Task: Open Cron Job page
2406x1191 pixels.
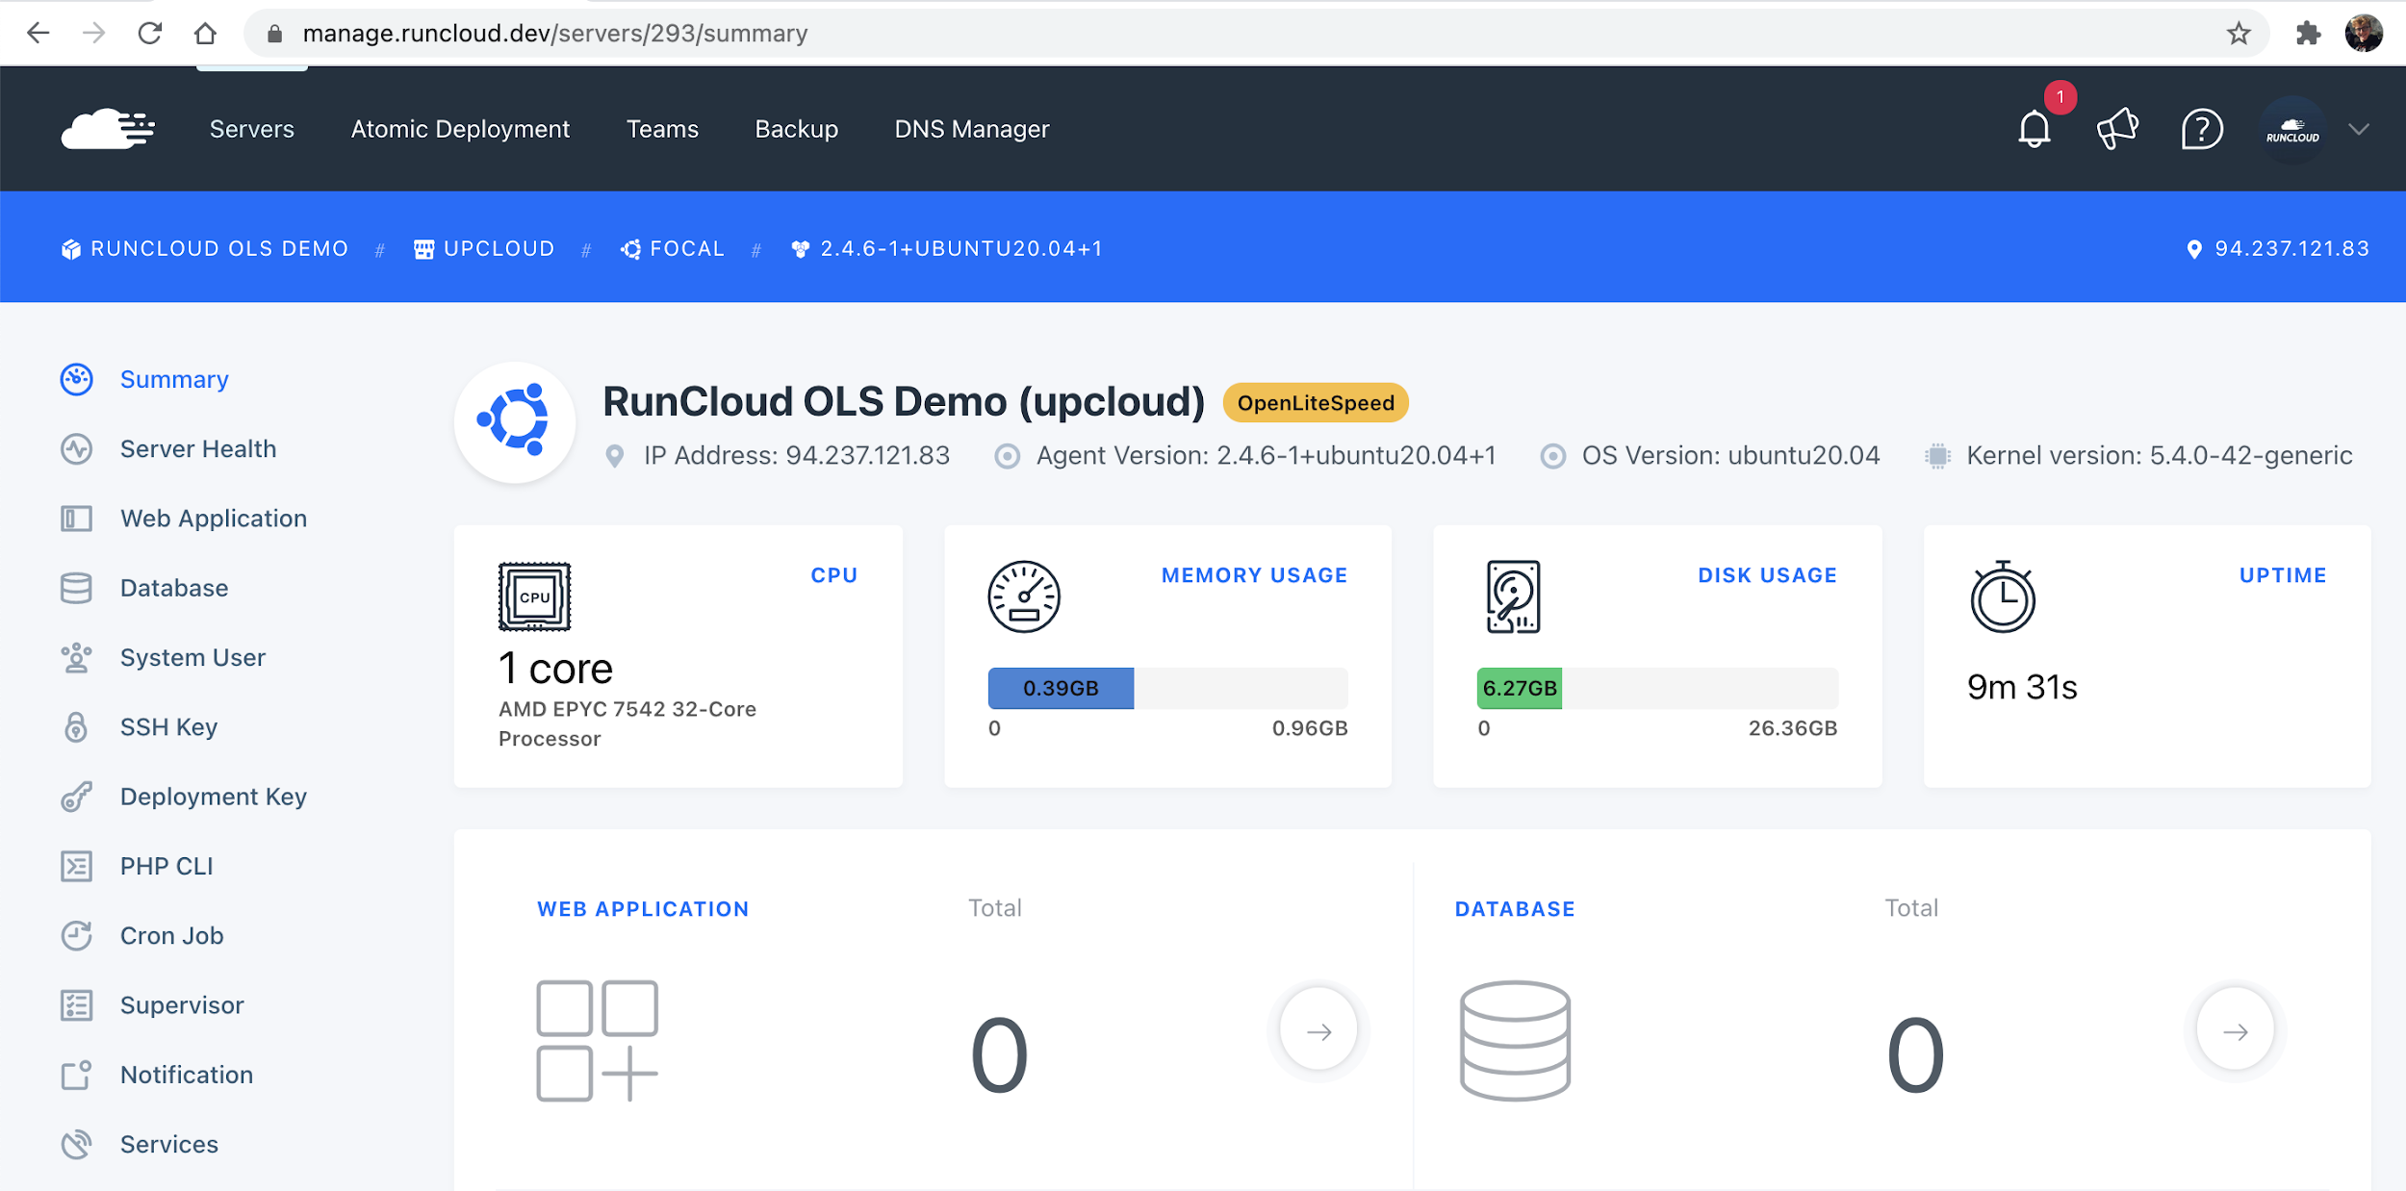Action: [x=171, y=935]
